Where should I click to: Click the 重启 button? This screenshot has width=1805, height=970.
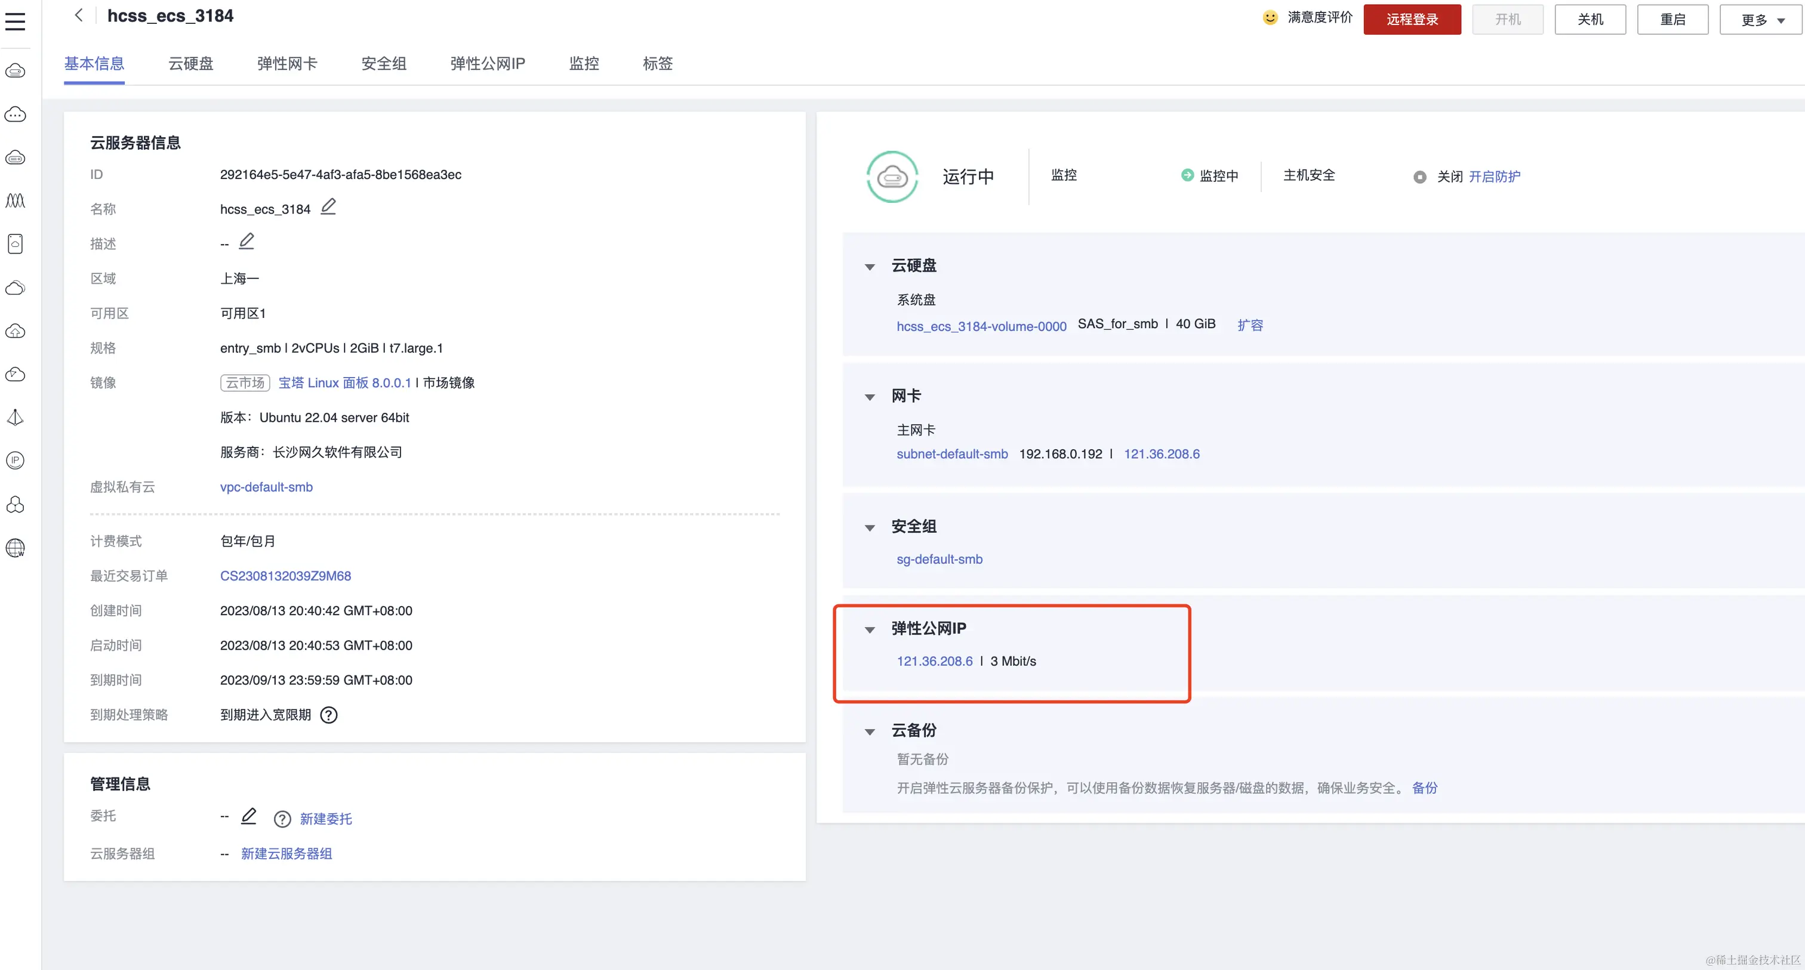(x=1672, y=20)
